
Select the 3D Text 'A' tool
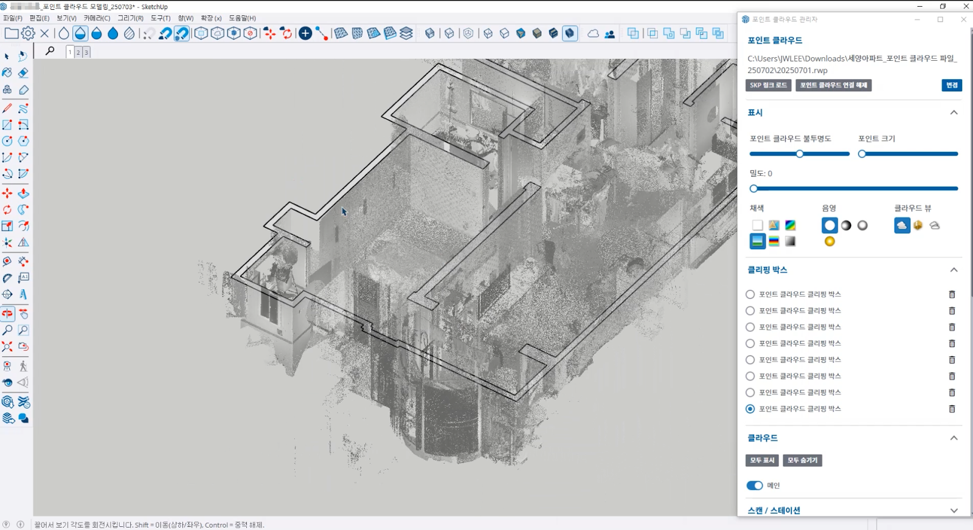23,294
